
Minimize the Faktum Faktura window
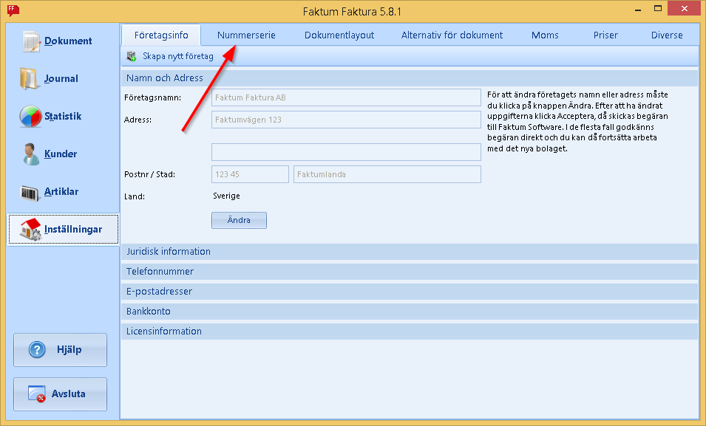coord(637,10)
